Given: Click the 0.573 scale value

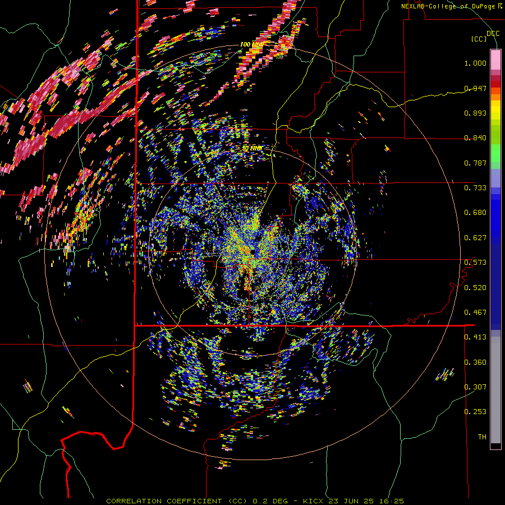Looking at the screenshot, I should coord(475,263).
